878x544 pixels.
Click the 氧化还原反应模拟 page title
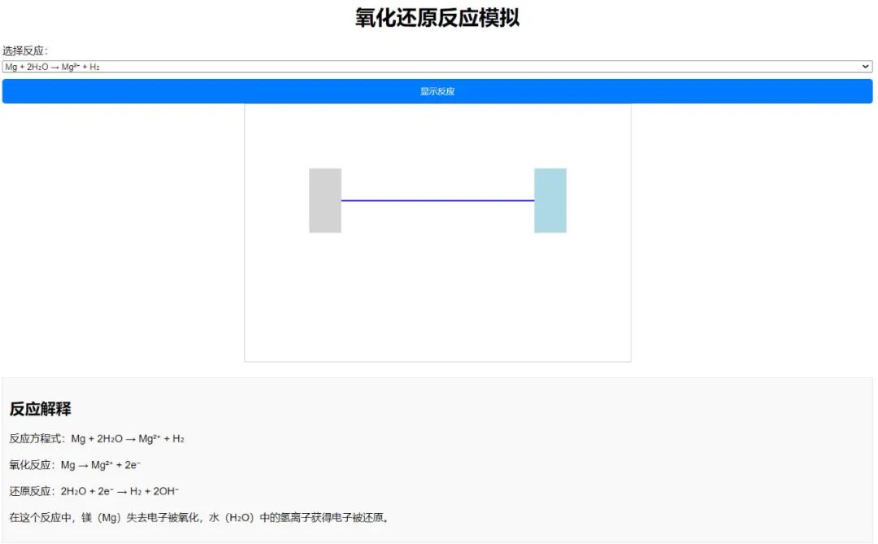(437, 18)
